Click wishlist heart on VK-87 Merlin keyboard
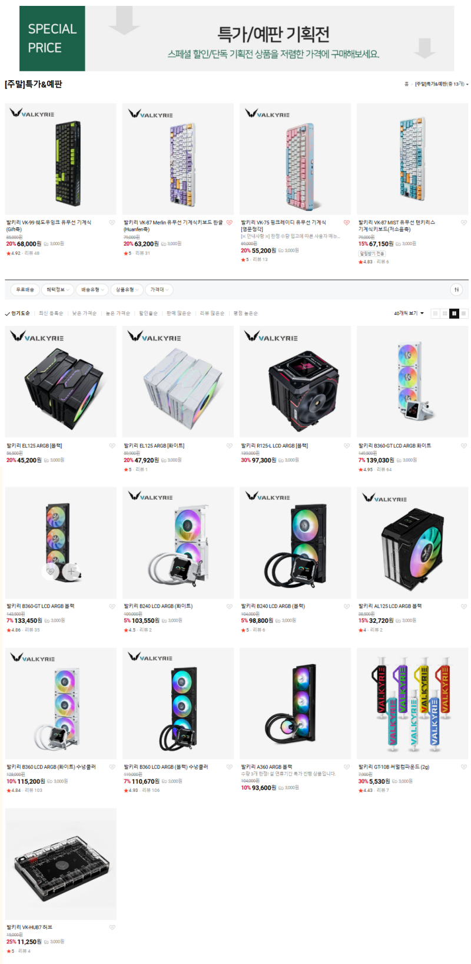 click(229, 223)
